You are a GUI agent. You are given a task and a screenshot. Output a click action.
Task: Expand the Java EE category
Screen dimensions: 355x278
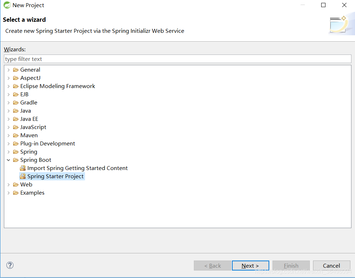point(9,119)
